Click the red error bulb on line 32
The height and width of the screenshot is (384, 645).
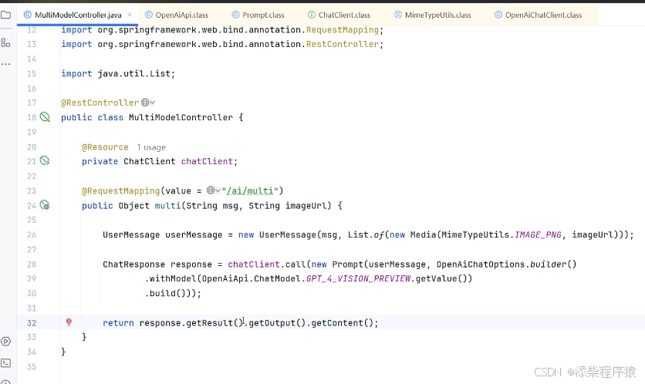69,322
